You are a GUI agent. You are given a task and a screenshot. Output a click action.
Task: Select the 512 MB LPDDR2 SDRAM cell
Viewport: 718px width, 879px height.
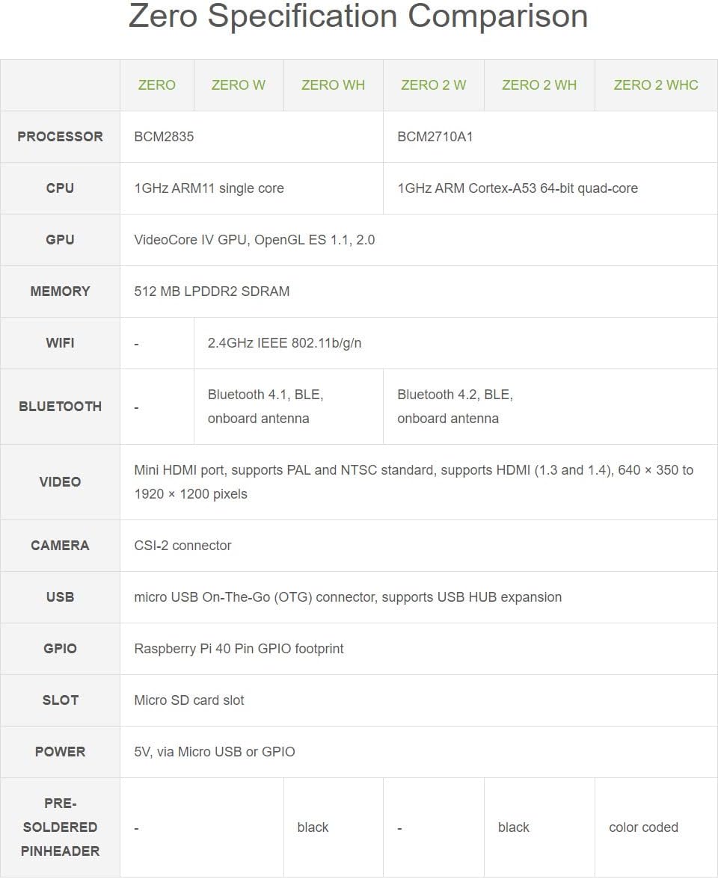click(212, 292)
